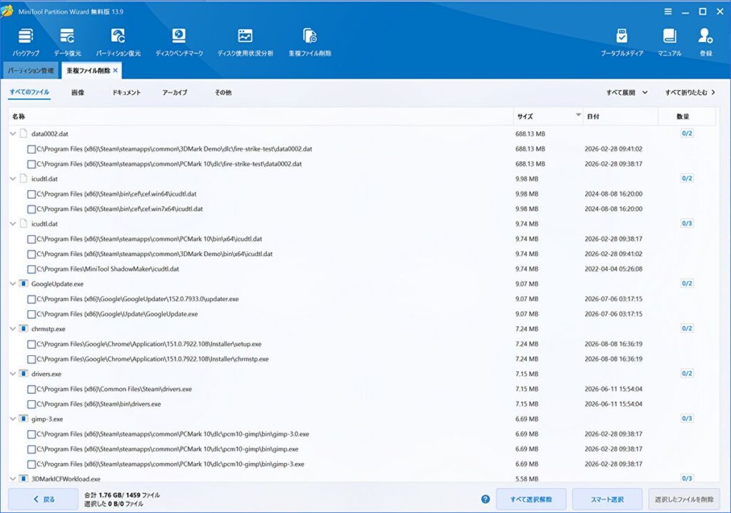Viewport: 731px width, 513px height.
Task: Click スマート選択 button
Action: (607, 499)
